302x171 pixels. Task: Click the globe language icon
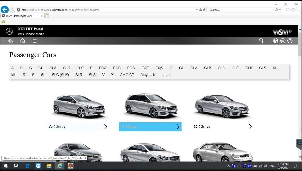click(276, 41)
